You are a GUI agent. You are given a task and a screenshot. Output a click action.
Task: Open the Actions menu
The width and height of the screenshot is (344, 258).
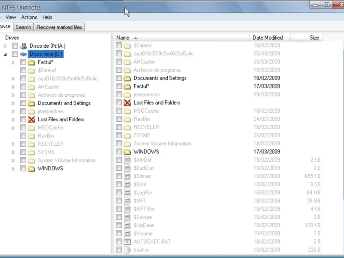pyautogui.click(x=29, y=17)
